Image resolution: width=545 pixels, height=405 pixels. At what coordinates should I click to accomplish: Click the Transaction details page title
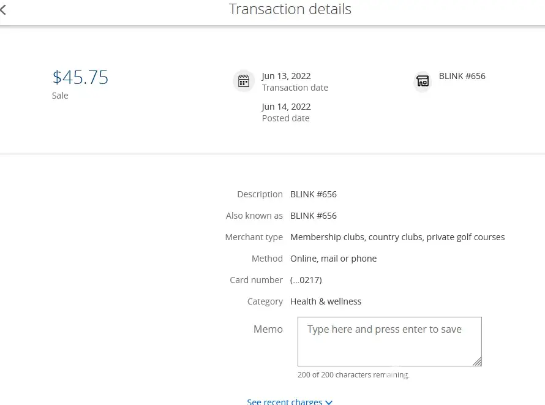(290, 9)
